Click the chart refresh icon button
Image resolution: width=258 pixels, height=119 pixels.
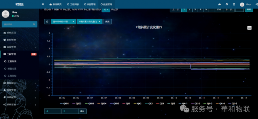[47, 22]
